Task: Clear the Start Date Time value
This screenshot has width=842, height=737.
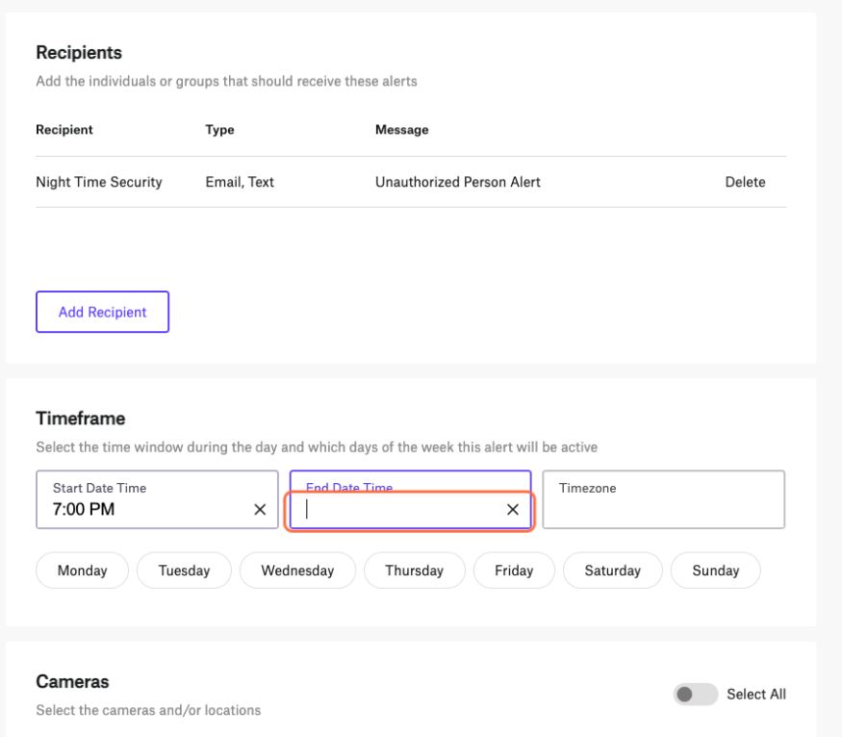Action: [x=260, y=509]
